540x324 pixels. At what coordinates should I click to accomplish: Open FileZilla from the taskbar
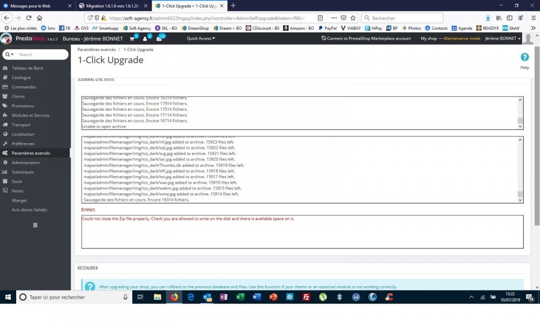tap(306, 297)
